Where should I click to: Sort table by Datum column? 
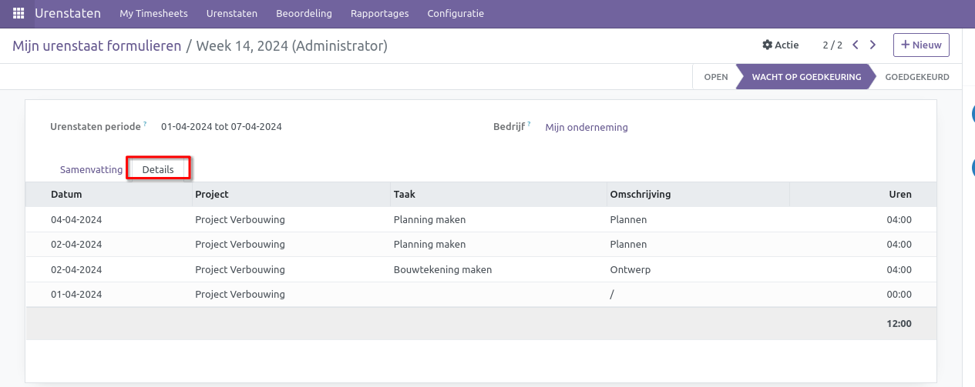(66, 195)
